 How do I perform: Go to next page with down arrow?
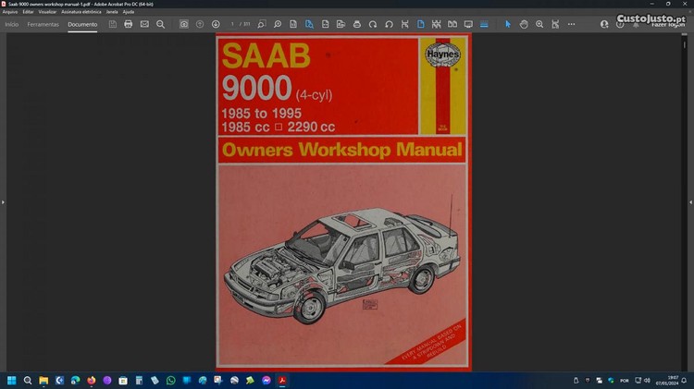click(x=216, y=24)
